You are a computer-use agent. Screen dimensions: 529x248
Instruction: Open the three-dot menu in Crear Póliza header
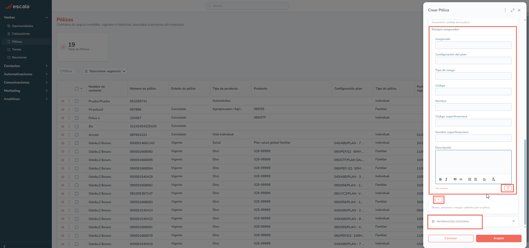click(x=505, y=10)
